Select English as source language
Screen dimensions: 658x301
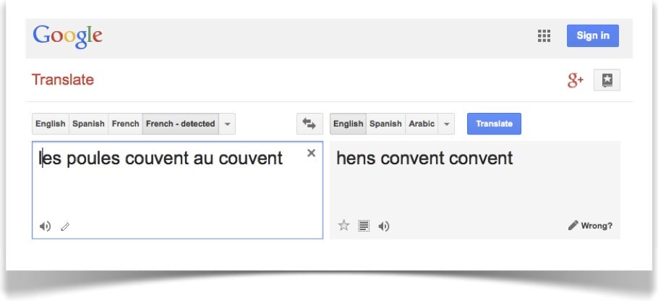[x=51, y=124]
